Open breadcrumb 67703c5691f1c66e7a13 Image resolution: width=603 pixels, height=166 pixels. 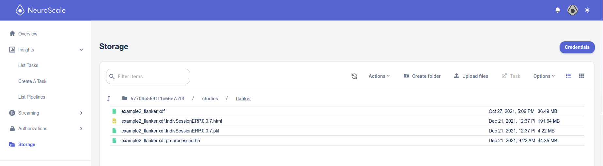coord(157,99)
